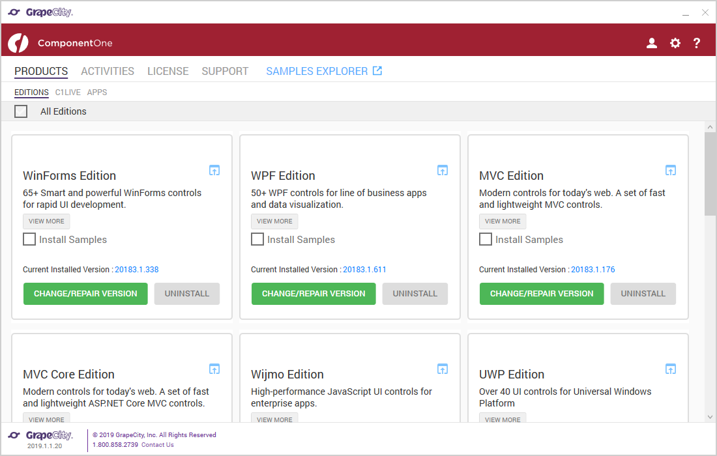Click WPF version link 20183.1.611
This screenshot has height=456, width=717.
pos(364,270)
